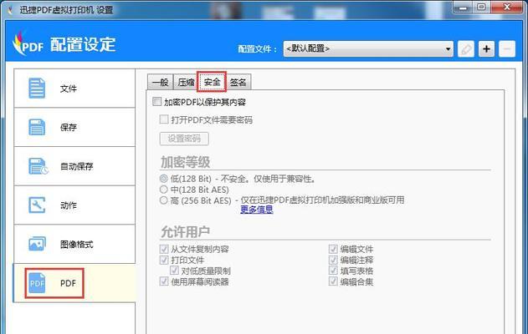This screenshot has width=528, height=334.
Task: Click the 允许用户 section heading
Action: (185, 232)
